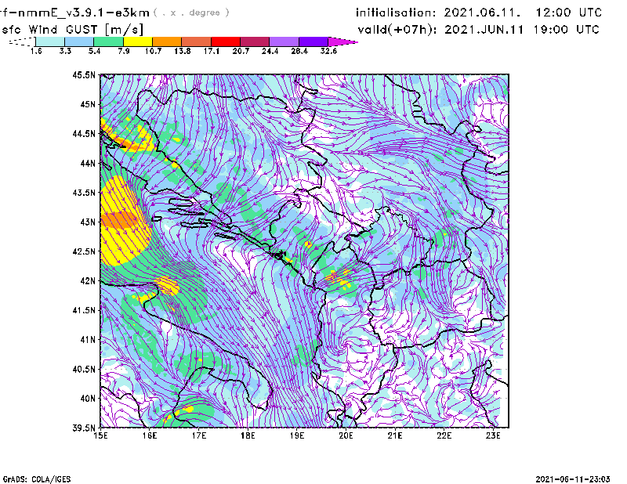The width and height of the screenshot is (627, 484).
Task: Click the legend value 28.4
Action: (x=299, y=51)
